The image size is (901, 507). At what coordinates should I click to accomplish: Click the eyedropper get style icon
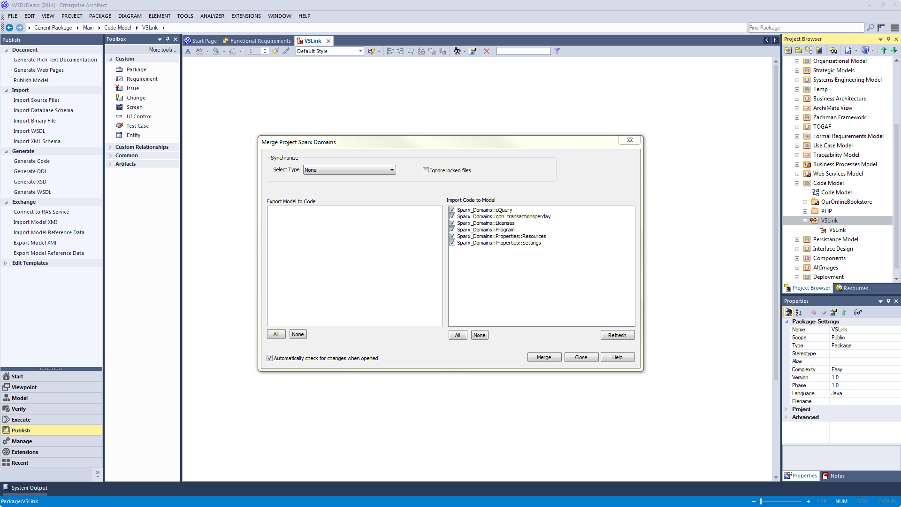pos(286,51)
